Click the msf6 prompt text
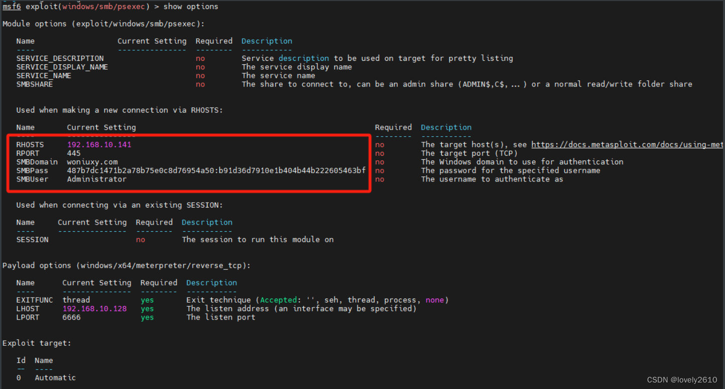The height and width of the screenshot is (389, 725). click(x=12, y=7)
